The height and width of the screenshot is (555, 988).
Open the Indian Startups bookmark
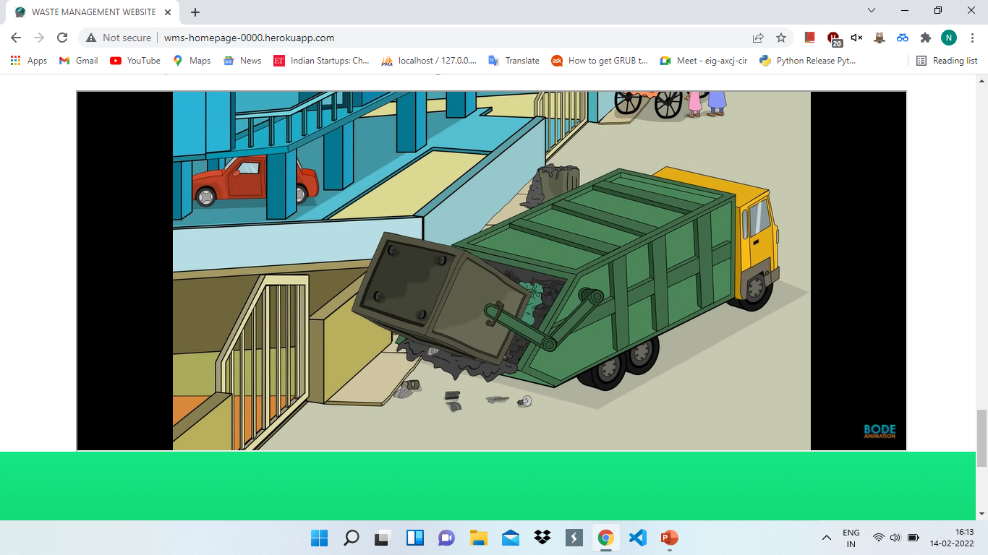click(x=322, y=61)
